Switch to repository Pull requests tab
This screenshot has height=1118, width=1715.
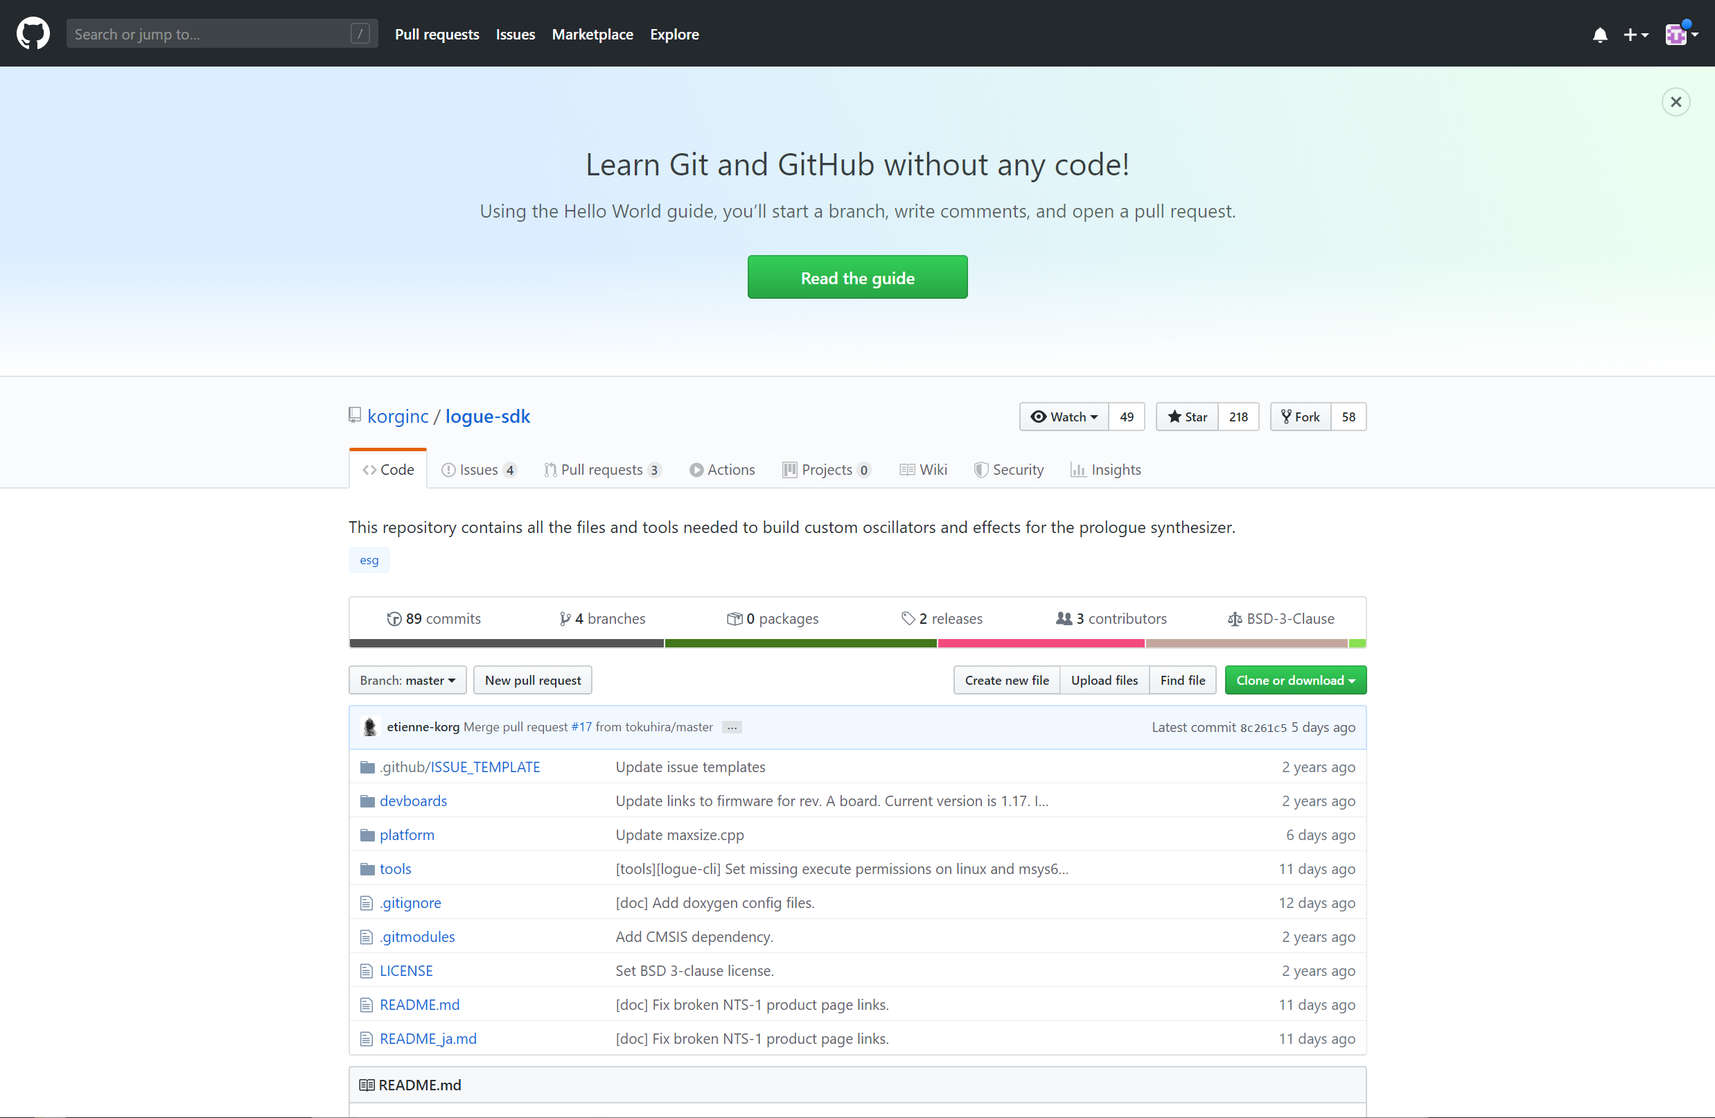602,469
